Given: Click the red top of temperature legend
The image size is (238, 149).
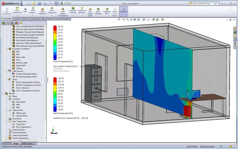Looking at the screenshot, I should 55,27.
